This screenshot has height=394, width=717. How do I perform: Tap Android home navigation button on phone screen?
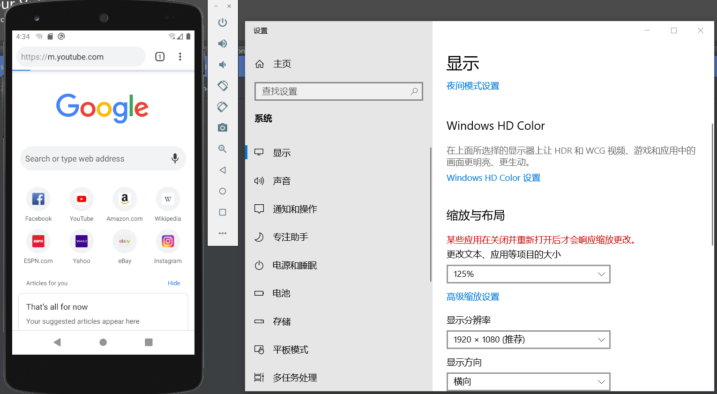pos(103,342)
